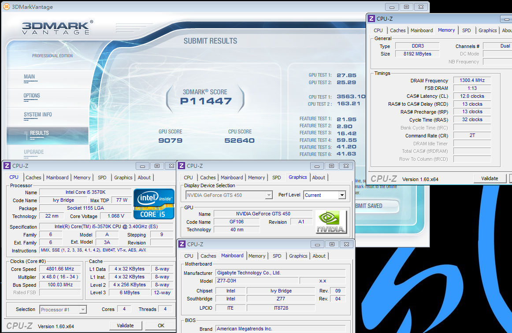Close the CPU-Z Graphics window
The image size is (512, 333).
click(x=346, y=166)
